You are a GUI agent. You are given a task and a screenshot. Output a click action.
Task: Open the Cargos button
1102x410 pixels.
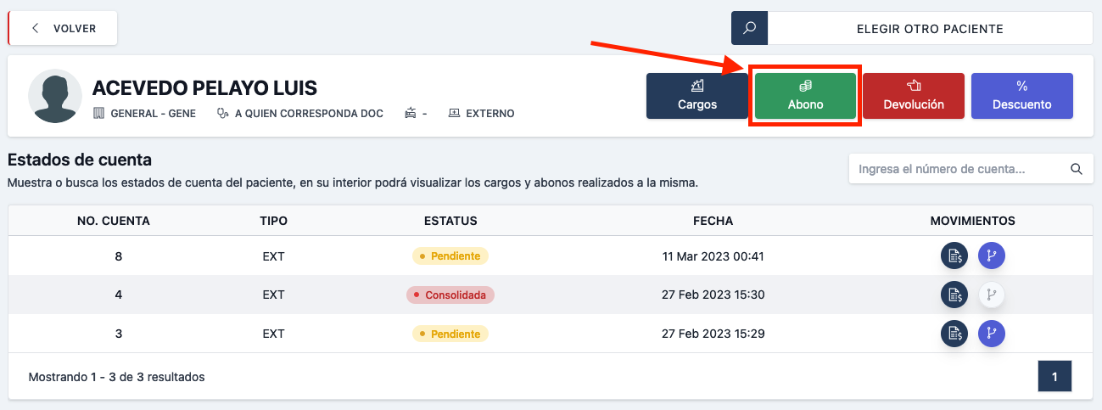[x=697, y=96]
